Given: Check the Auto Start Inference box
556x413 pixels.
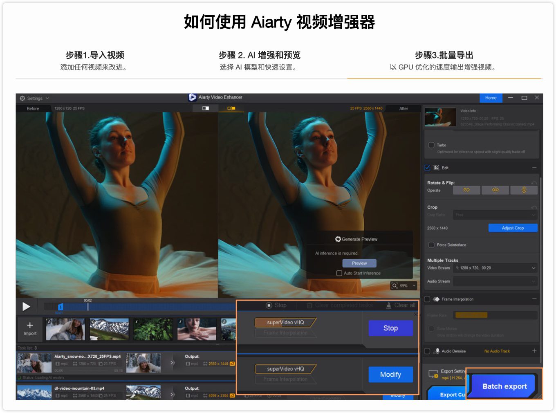Looking at the screenshot, I should pyautogui.click(x=339, y=273).
